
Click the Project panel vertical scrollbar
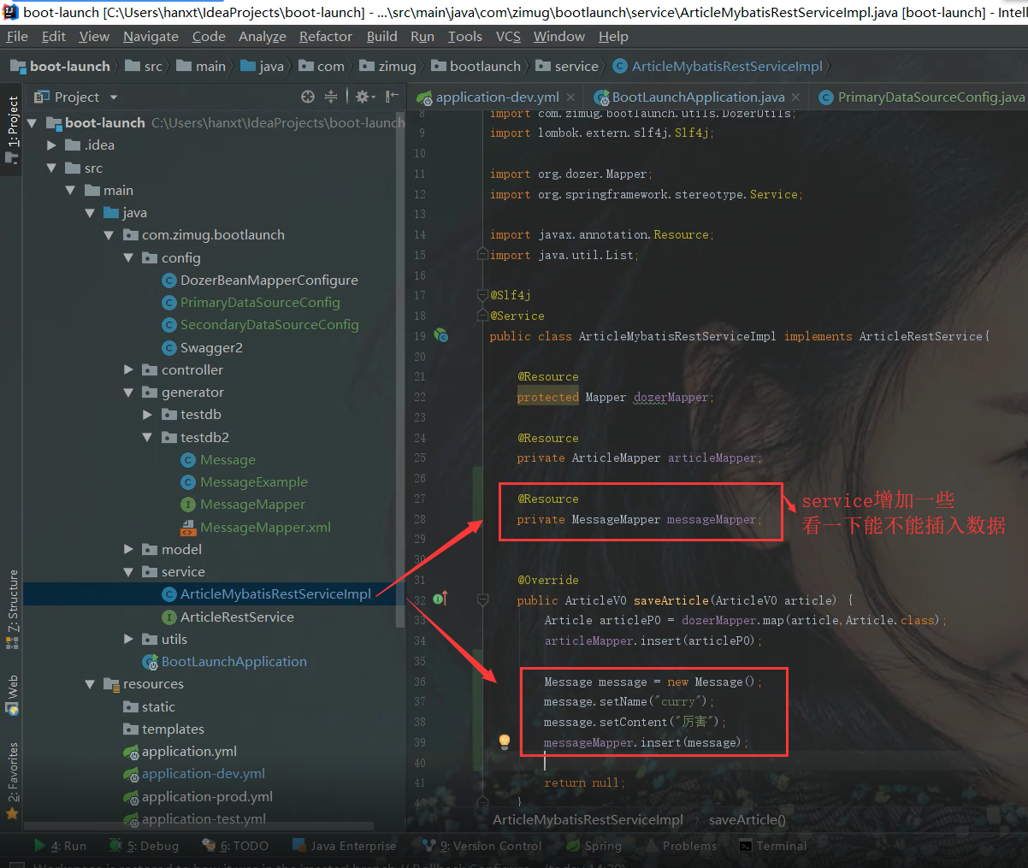[x=400, y=368]
